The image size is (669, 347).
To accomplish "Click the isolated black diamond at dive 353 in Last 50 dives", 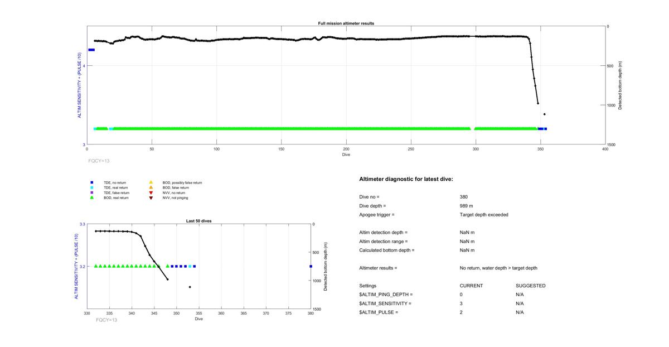I will click(190, 287).
